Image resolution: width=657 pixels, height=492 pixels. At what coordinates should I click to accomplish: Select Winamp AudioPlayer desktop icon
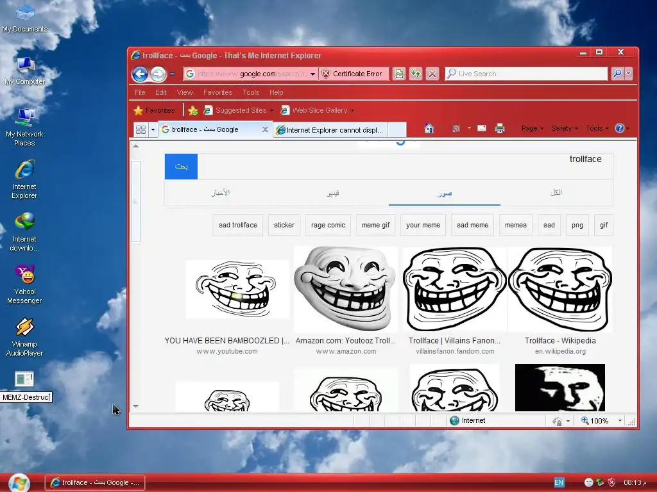tap(25, 337)
